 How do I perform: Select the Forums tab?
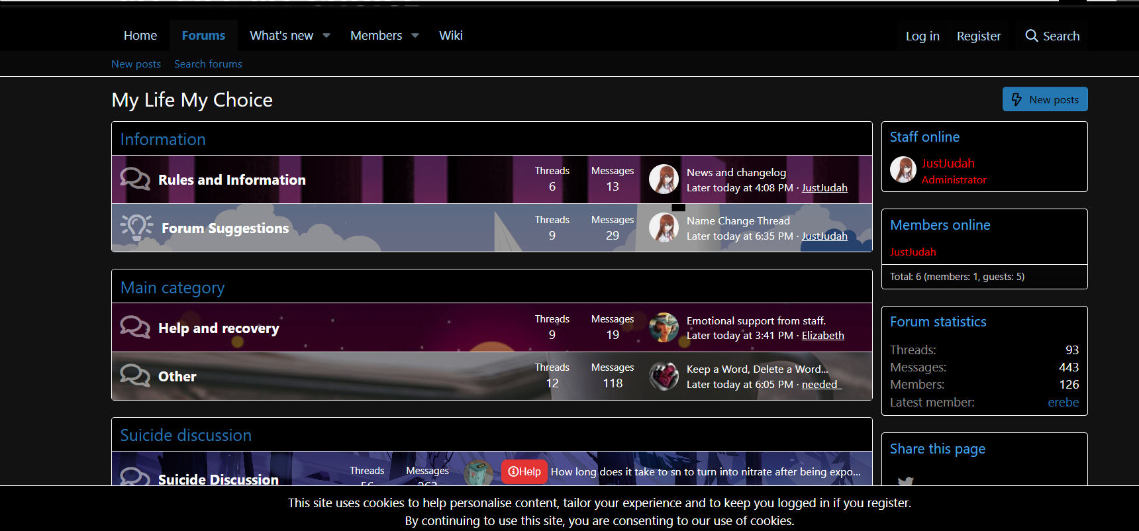203,36
